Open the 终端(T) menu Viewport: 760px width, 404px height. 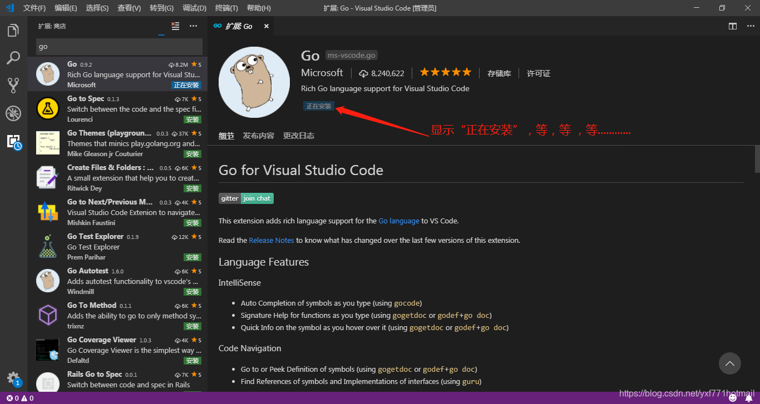(226, 8)
